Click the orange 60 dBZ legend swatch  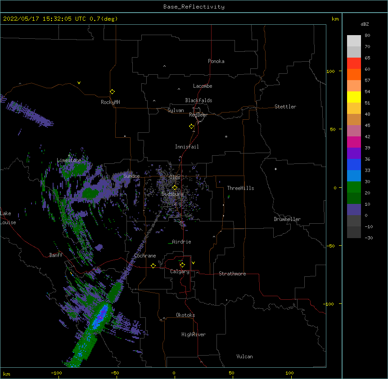click(x=354, y=74)
